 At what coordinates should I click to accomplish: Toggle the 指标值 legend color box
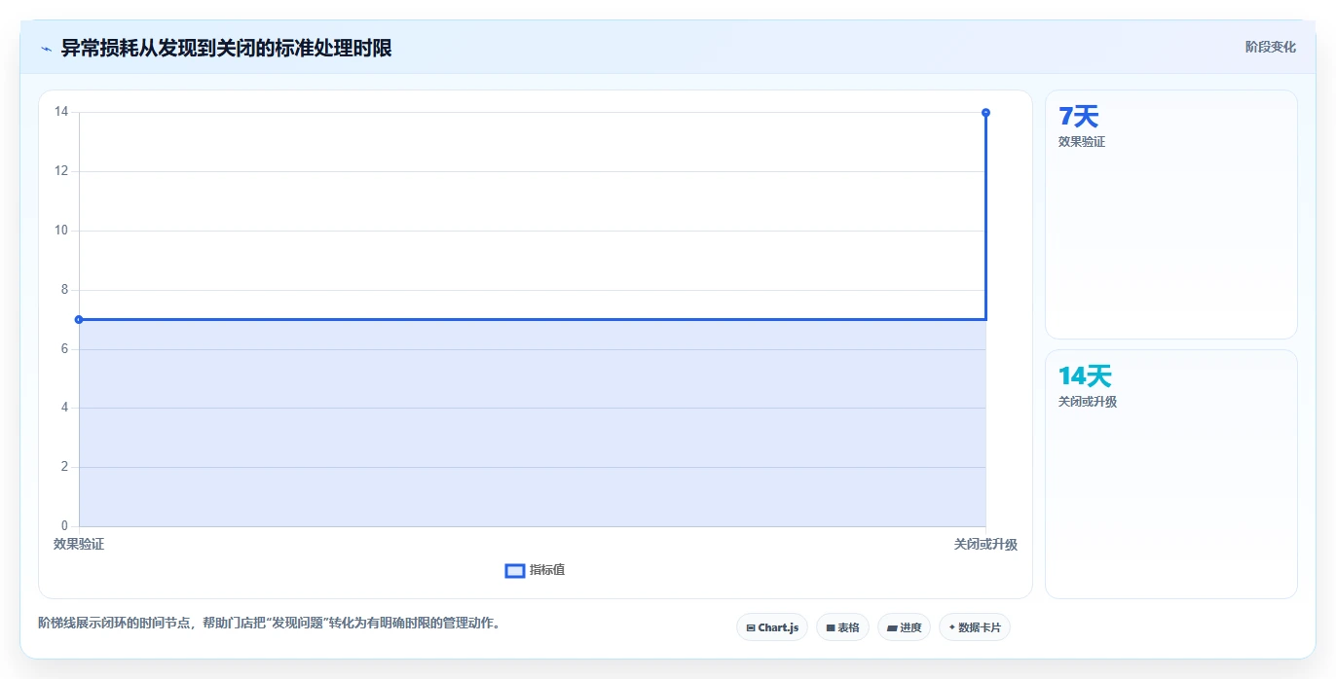(515, 570)
